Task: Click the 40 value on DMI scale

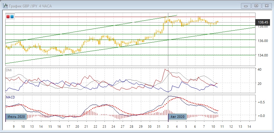Action: (x=260, y=70)
